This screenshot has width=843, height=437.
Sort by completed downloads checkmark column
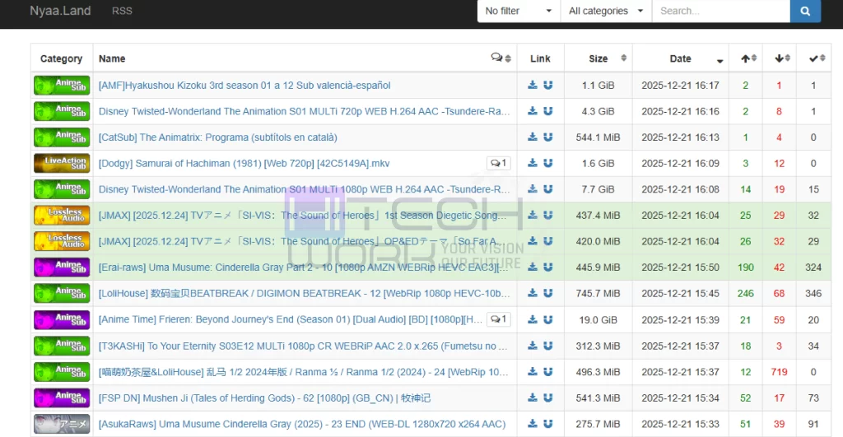click(x=817, y=58)
